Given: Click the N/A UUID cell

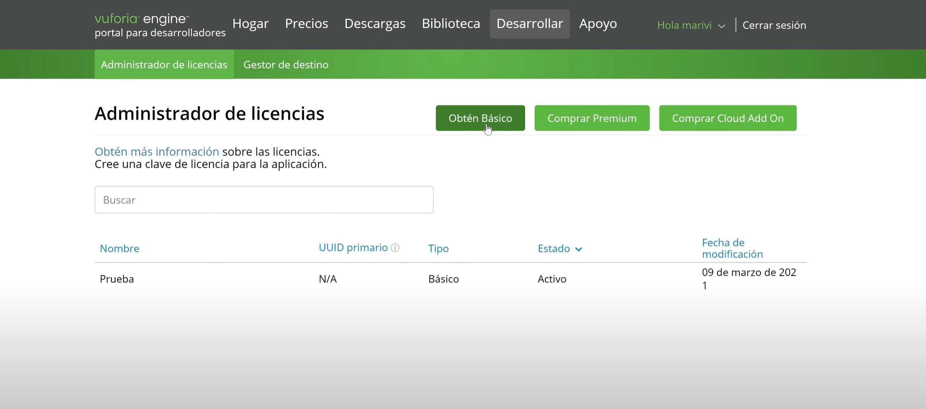Looking at the screenshot, I should [328, 279].
